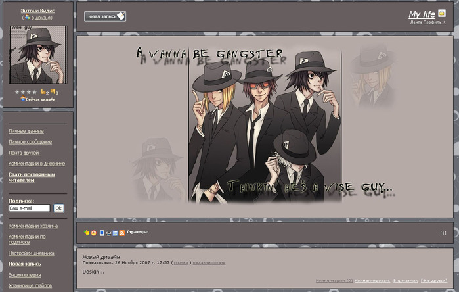Click the 'в цитатник' link
This screenshot has width=459, height=292.
tap(405, 281)
